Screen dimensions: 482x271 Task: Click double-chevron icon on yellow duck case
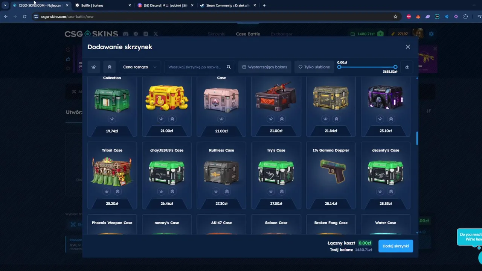(x=172, y=119)
